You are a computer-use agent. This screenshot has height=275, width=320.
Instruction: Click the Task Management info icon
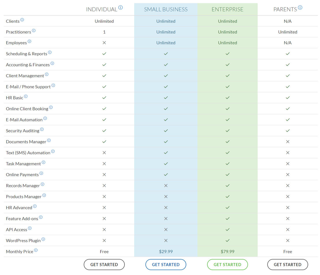click(x=44, y=162)
